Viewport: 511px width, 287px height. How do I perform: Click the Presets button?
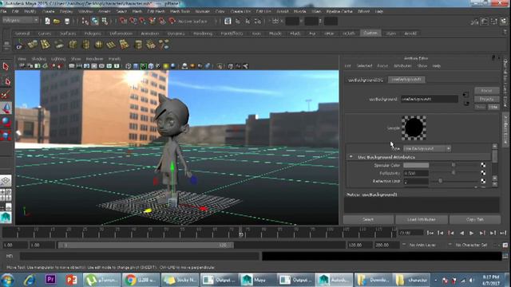(486, 99)
